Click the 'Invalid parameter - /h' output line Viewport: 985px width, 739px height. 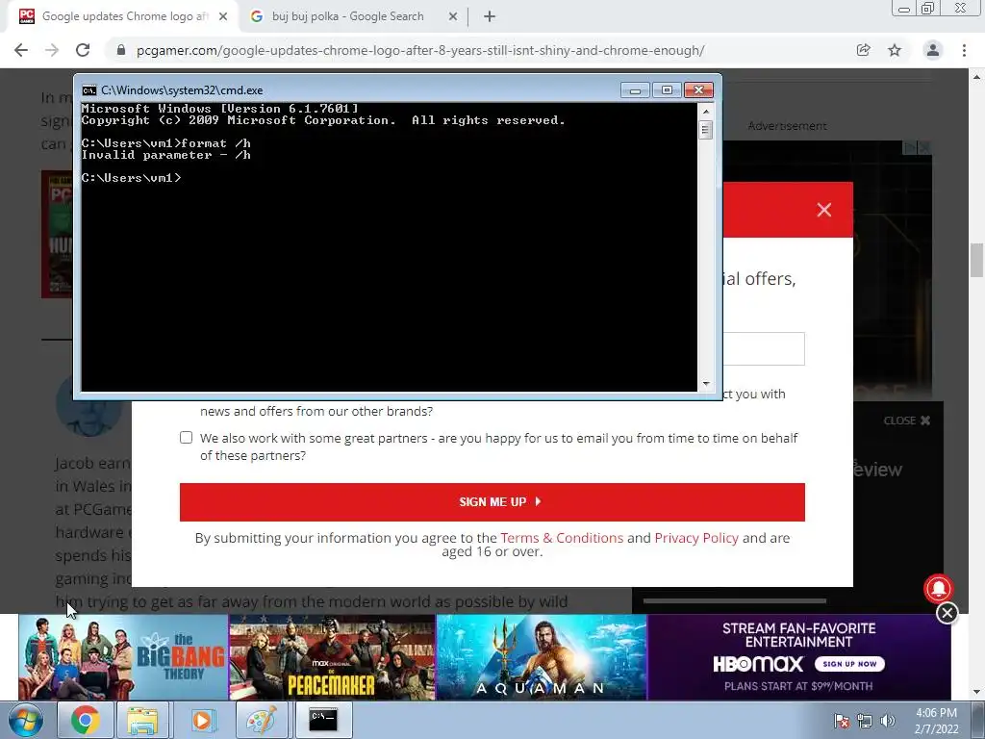coord(165,155)
